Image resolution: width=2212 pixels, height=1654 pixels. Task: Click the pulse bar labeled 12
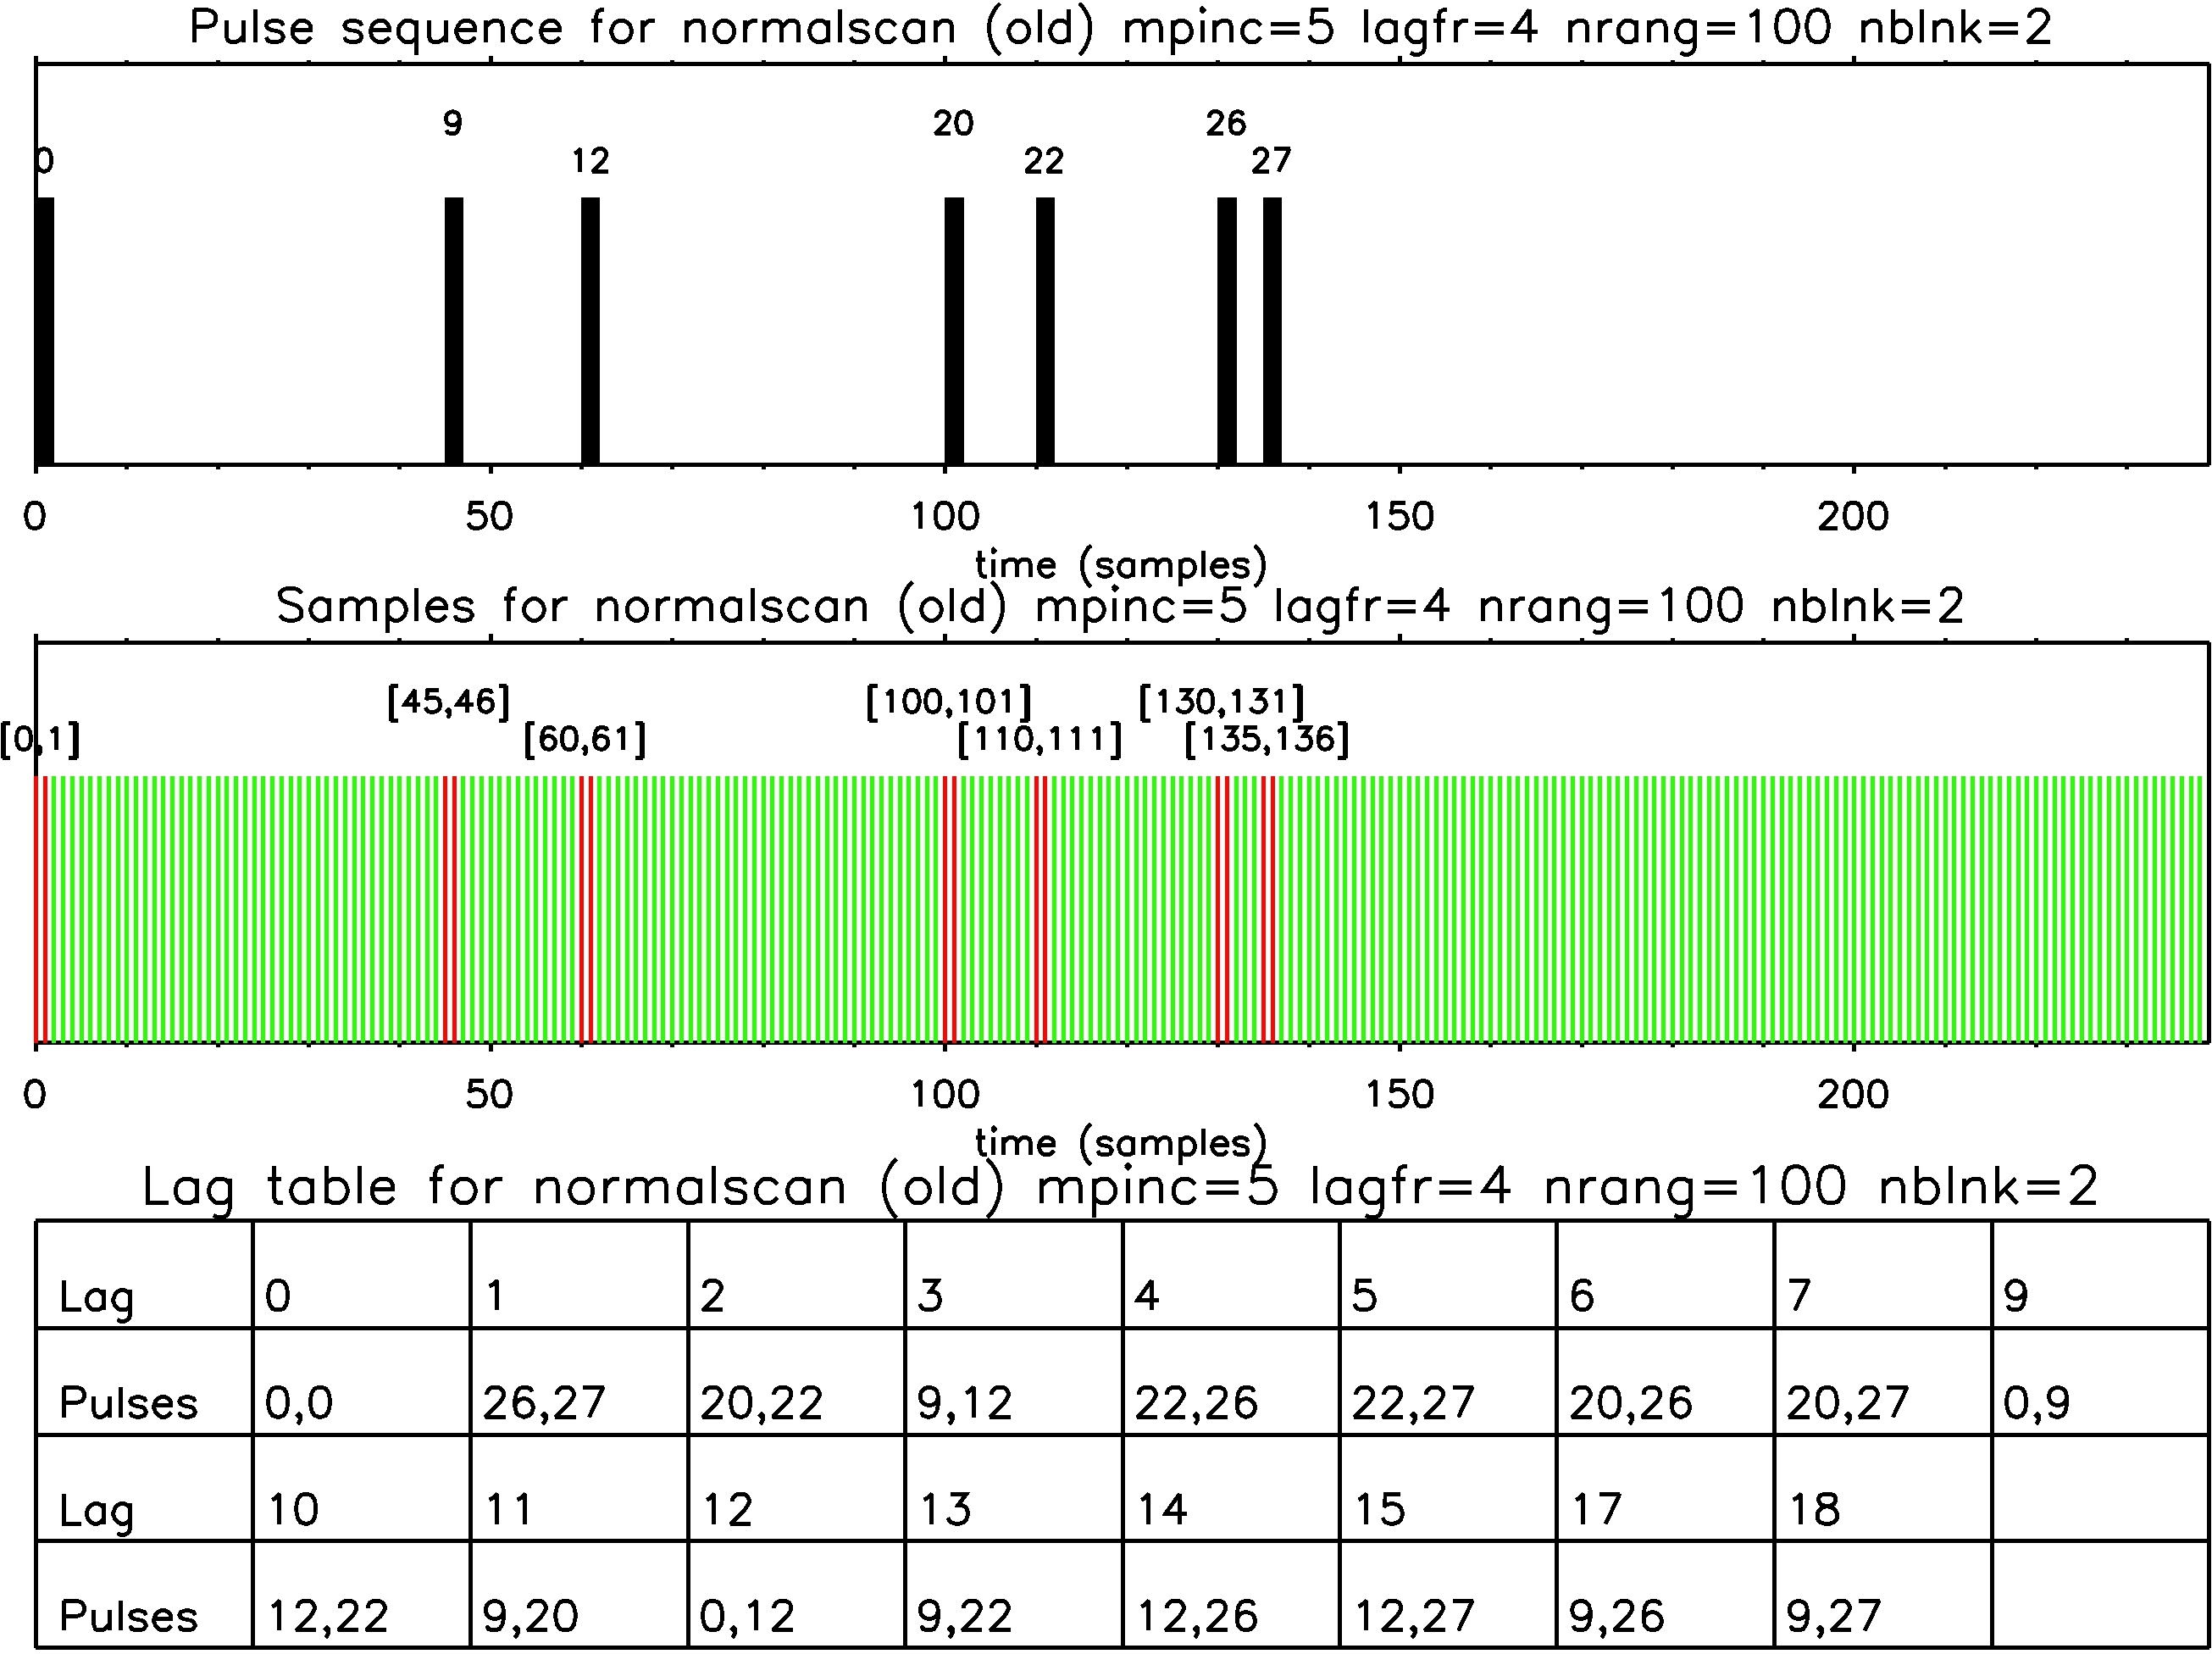pos(590,331)
